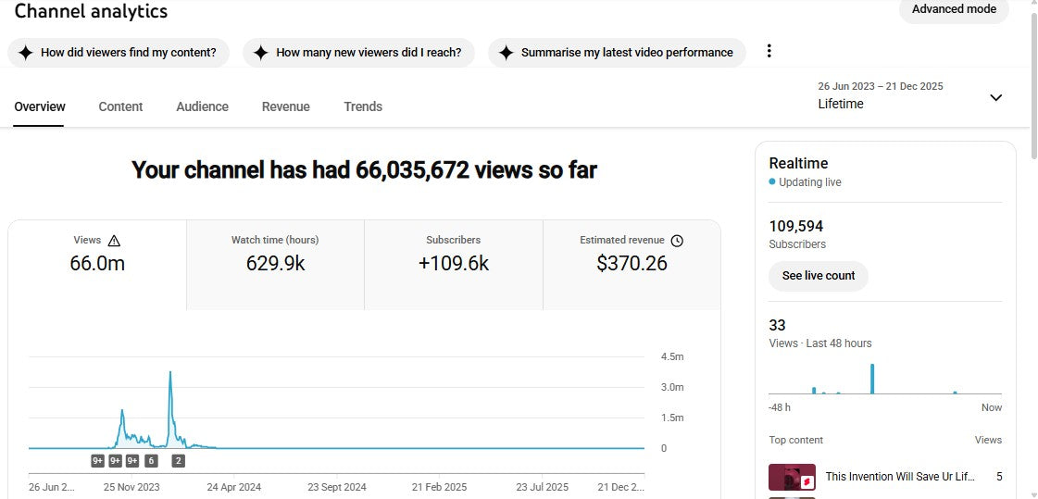Click the Shorts badge on the top video thumbnail
The width and height of the screenshot is (1038, 499).
click(807, 482)
